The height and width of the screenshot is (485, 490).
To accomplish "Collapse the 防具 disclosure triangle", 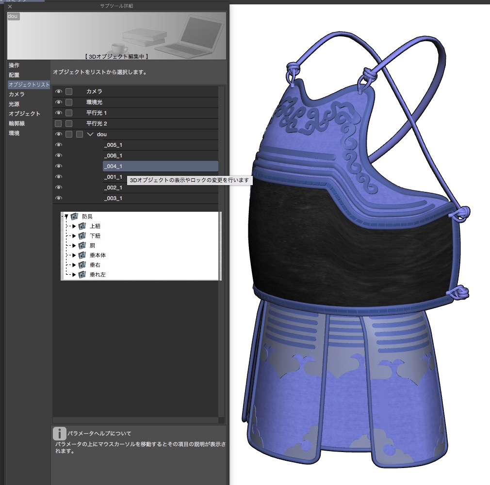I will 67,217.
